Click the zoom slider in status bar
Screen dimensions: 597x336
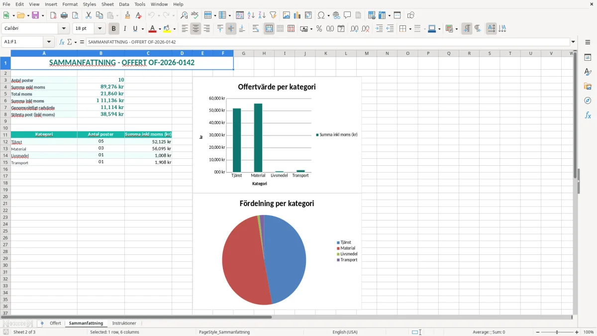coord(557,332)
